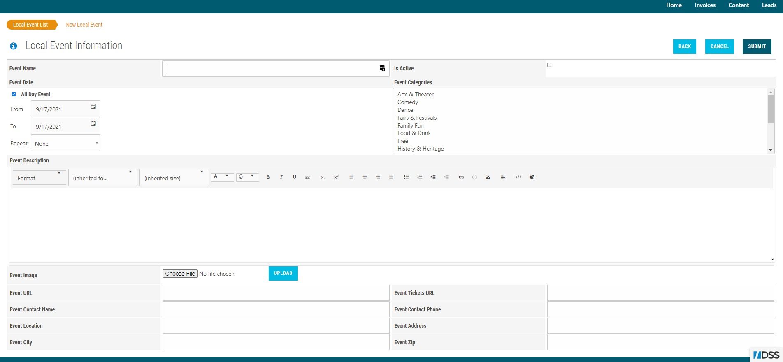783x362 pixels.
Task: Open the text font color picker
Action: point(222,177)
